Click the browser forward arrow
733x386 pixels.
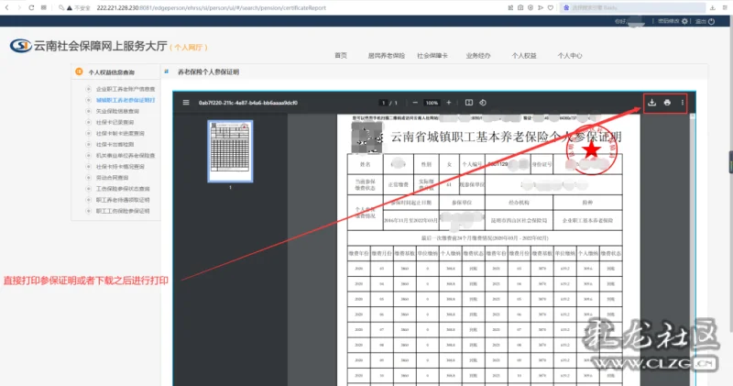pos(19,7)
